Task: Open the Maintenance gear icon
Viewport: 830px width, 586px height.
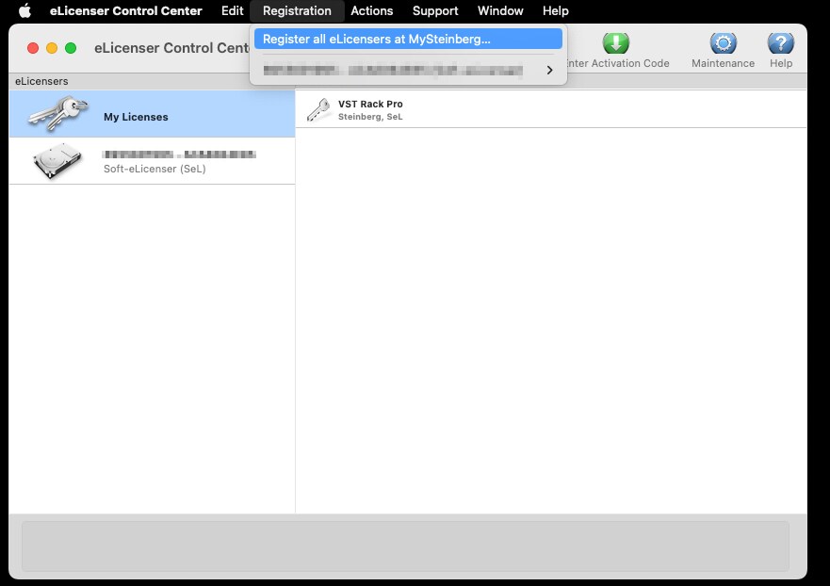Action: point(723,43)
